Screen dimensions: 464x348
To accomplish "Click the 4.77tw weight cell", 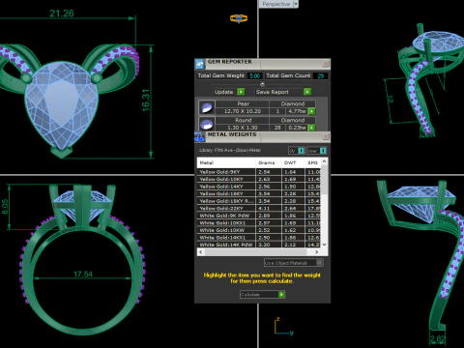I will 297,111.
